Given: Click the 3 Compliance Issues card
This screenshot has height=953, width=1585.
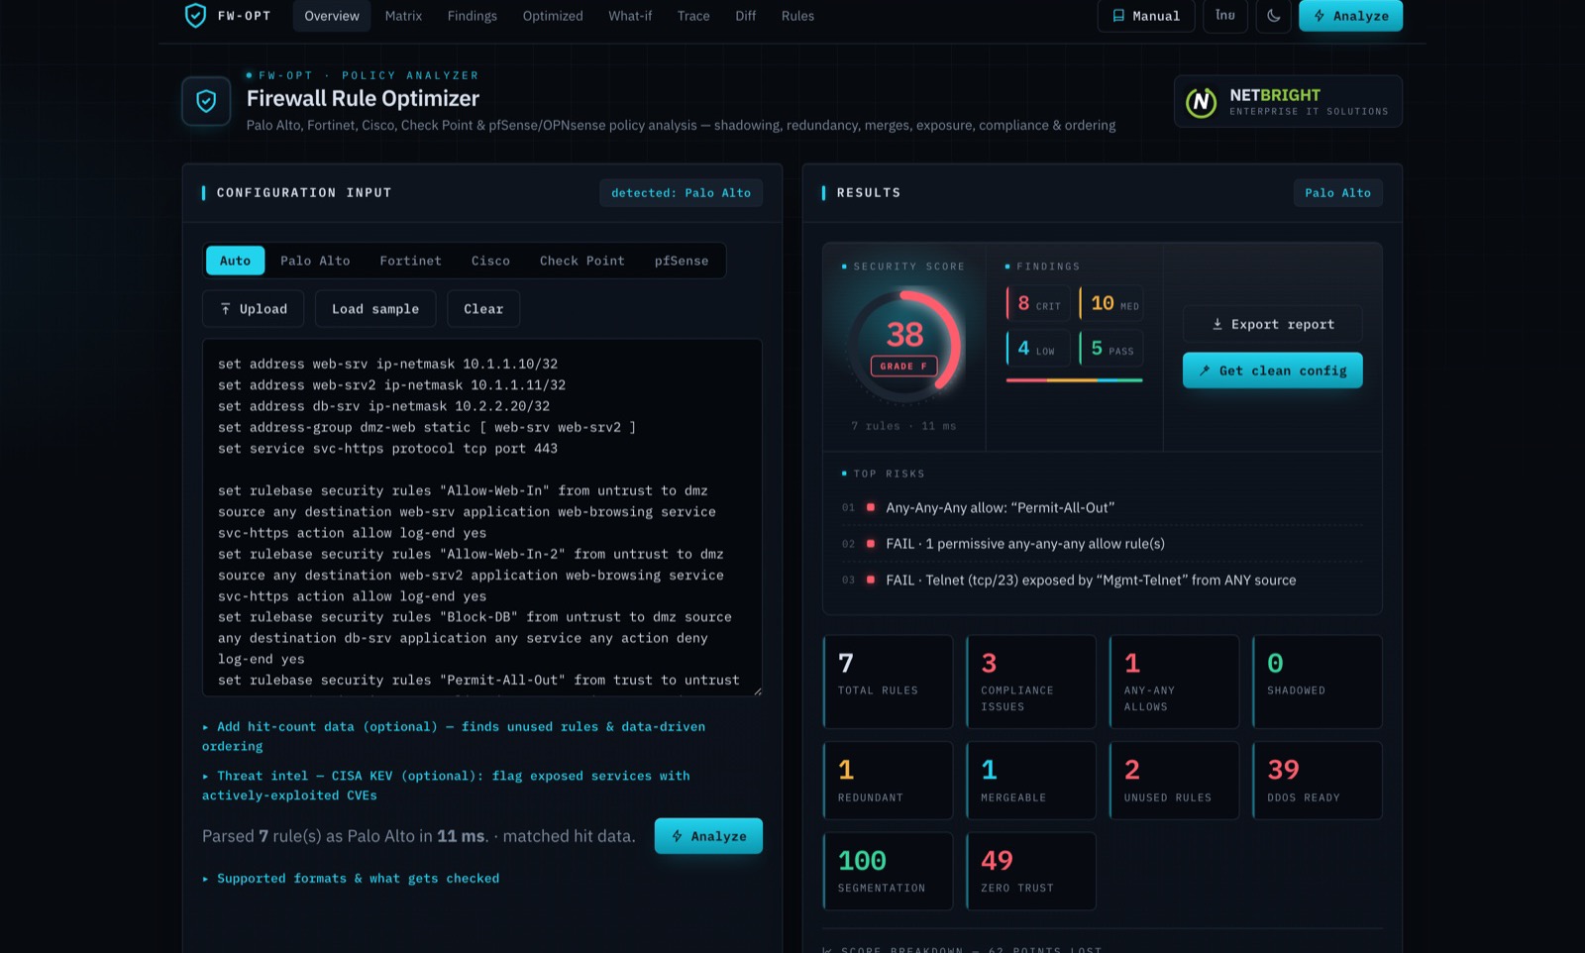Looking at the screenshot, I should click(x=1031, y=682).
